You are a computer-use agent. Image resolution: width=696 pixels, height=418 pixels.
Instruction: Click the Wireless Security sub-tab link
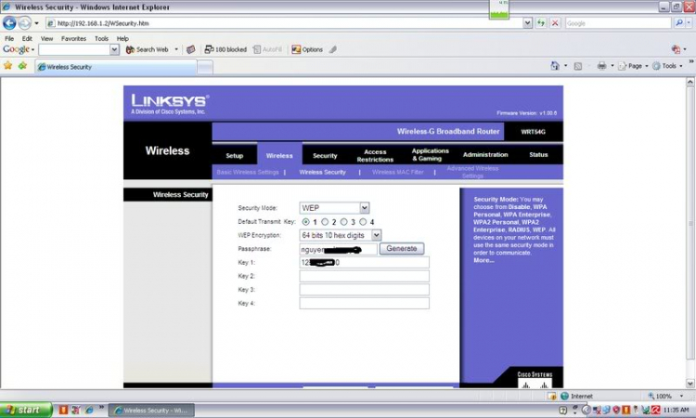point(322,172)
